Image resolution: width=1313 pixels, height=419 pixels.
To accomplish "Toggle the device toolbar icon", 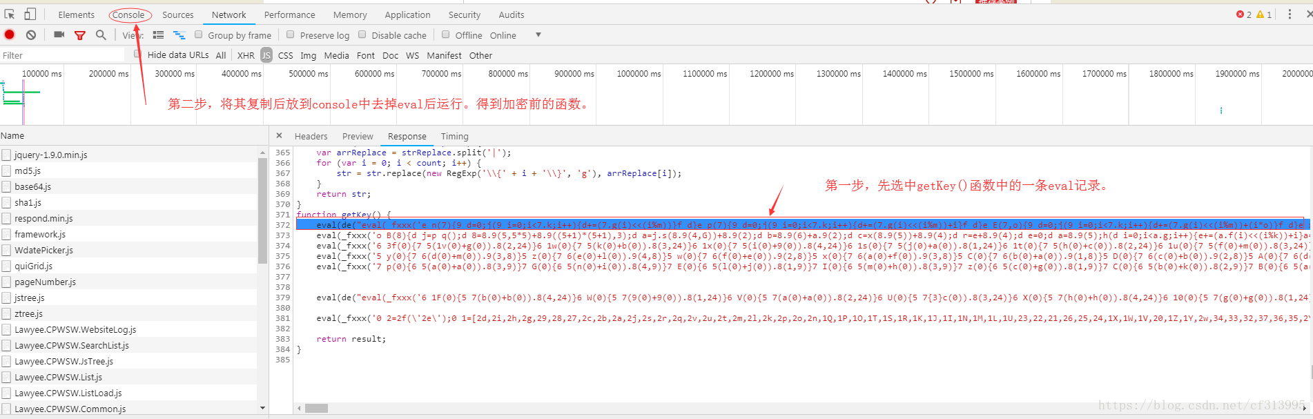I will [30, 14].
